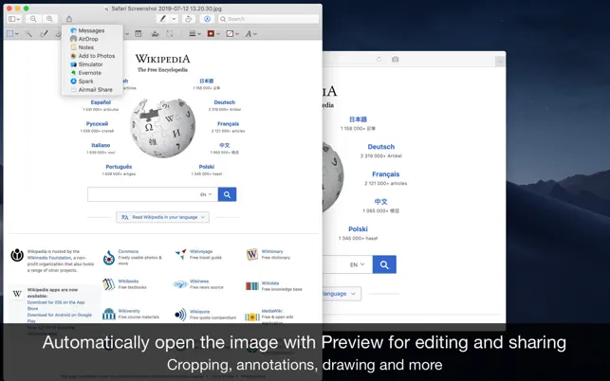Open Download for Android on Google link
The width and height of the screenshot is (610, 381).
click(x=60, y=317)
